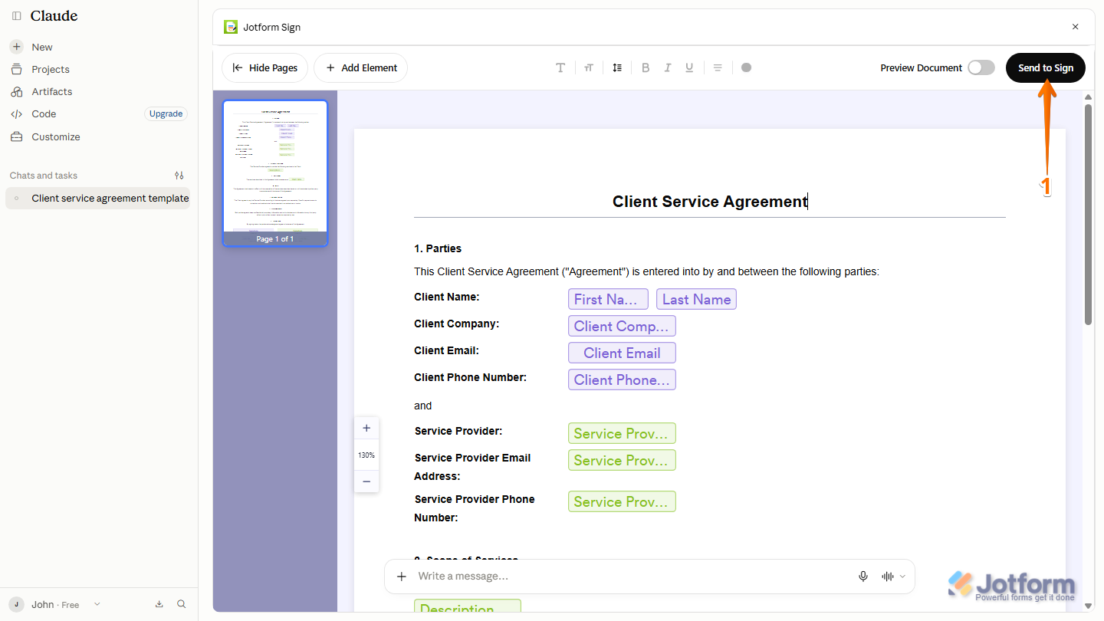Viewport: 1104px width, 621px height.
Task: Click the Upgrade badge next to Code
Action: pyautogui.click(x=166, y=113)
